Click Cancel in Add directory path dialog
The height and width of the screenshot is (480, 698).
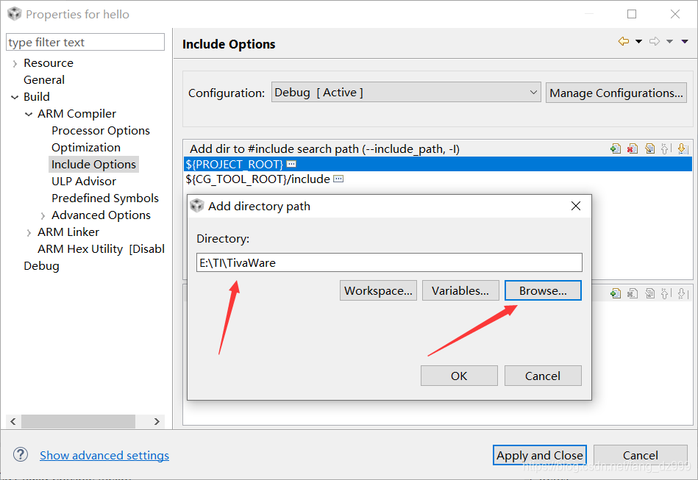coord(543,376)
